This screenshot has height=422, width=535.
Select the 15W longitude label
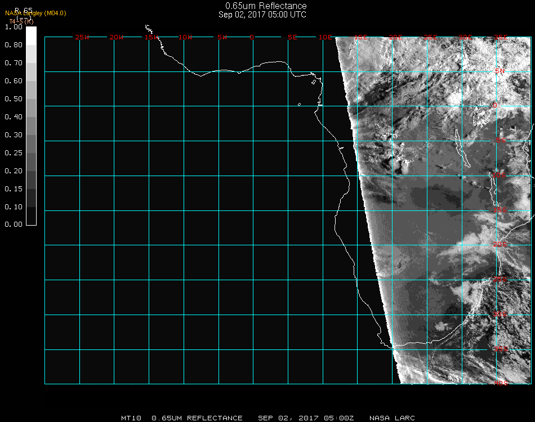[x=151, y=37]
